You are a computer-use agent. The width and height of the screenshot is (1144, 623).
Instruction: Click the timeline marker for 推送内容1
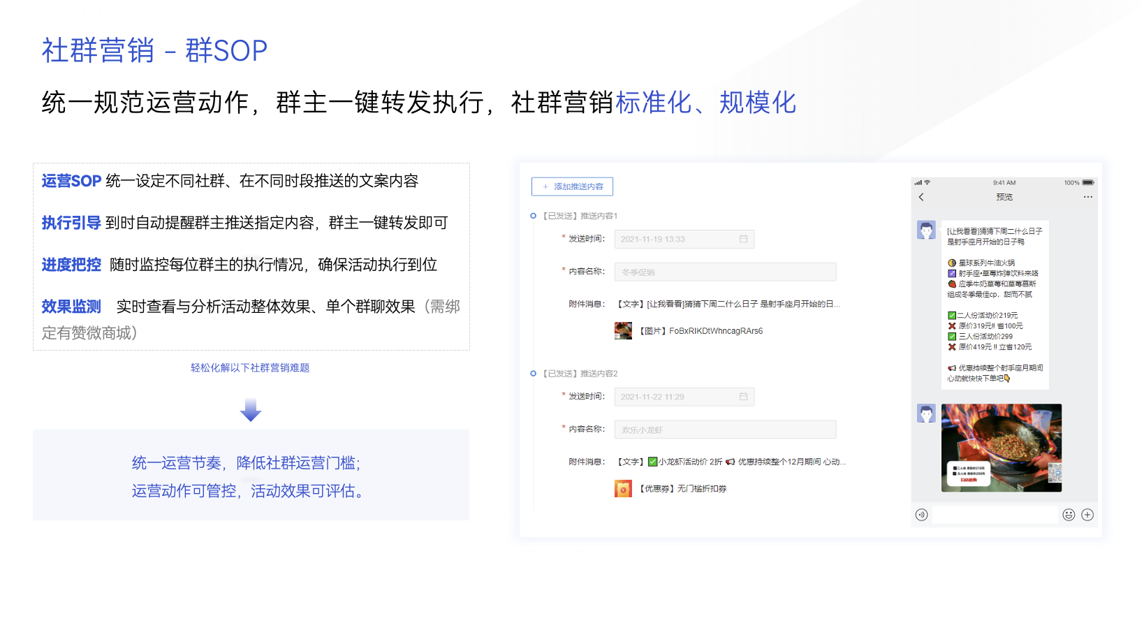(x=533, y=216)
